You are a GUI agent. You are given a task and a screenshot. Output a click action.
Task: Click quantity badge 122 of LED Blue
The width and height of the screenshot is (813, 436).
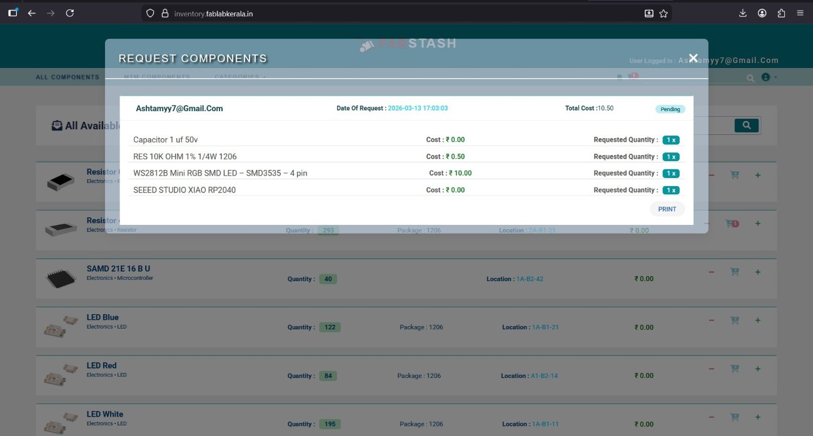[x=330, y=327]
